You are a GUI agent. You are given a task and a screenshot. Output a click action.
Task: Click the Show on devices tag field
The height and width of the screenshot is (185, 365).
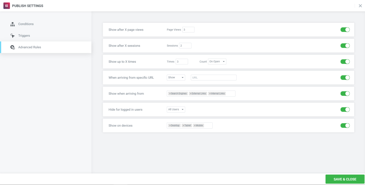[190, 125]
